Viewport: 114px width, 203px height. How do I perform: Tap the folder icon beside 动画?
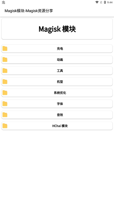pyautogui.click(x=5, y=59)
